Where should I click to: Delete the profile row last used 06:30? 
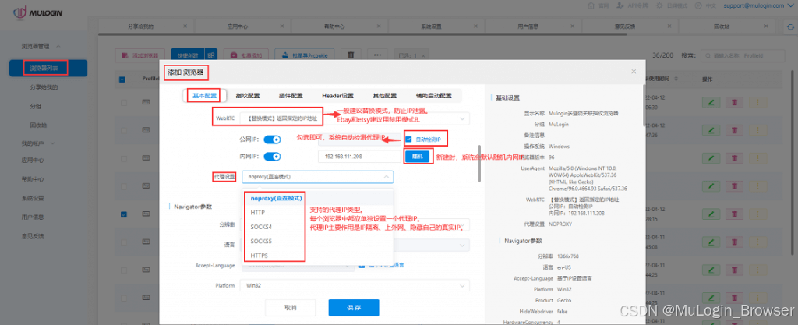click(x=734, y=102)
